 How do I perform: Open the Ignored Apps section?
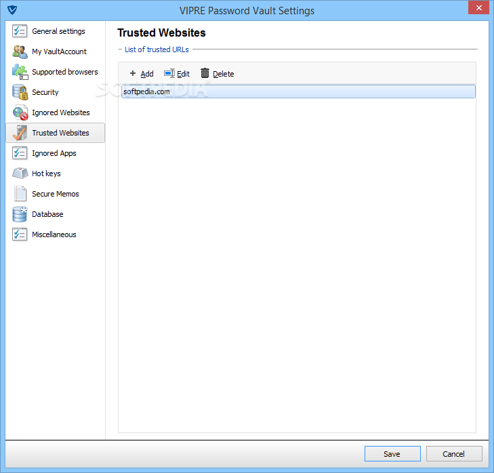point(54,153)
